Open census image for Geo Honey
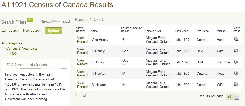Viewport: 245px width, 106px height. pyautogui.click(x=236, y=39)
